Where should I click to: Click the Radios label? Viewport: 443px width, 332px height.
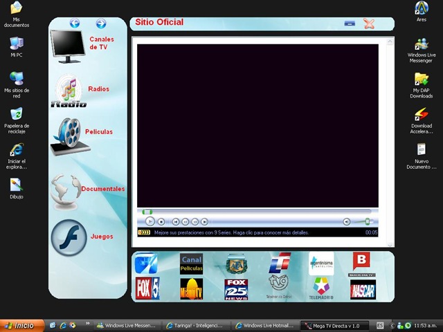pyautogui.click(x=98, y=89)
